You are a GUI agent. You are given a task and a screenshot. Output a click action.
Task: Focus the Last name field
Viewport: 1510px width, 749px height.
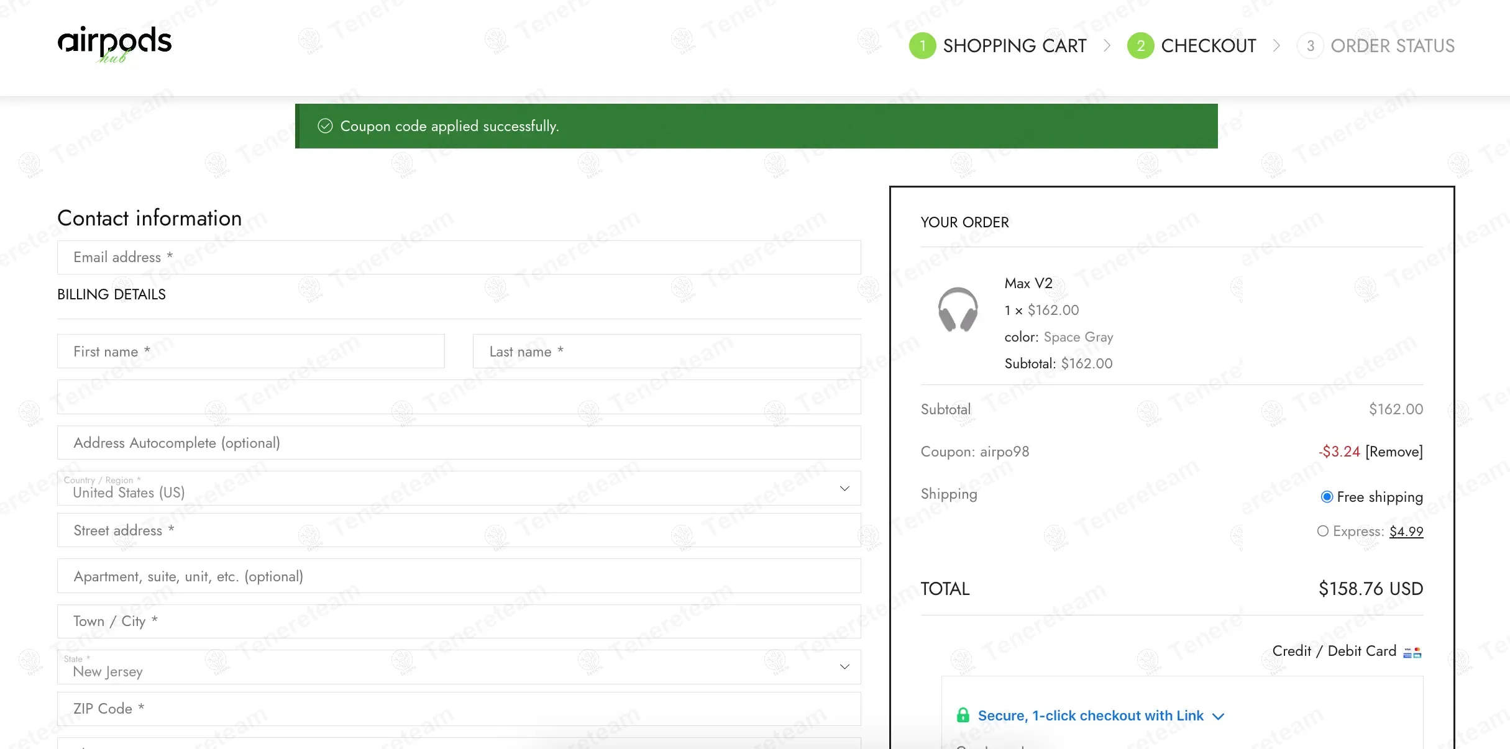(x=667, y=352)
